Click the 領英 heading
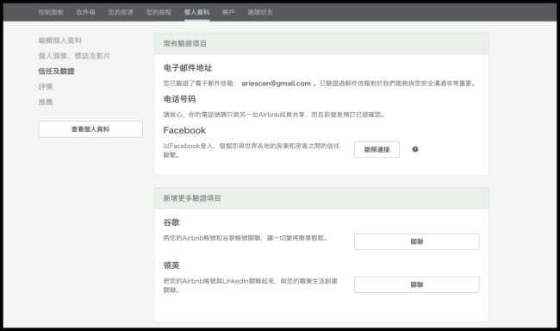This screenshot has height=331, width=560. point(171,265)
